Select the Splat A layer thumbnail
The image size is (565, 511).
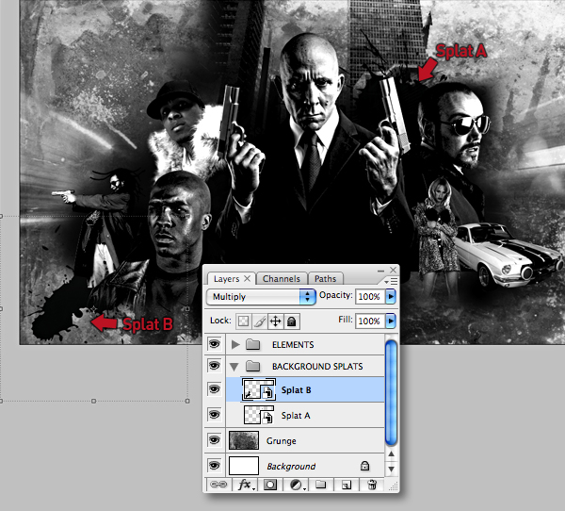(x=258, y=415)
